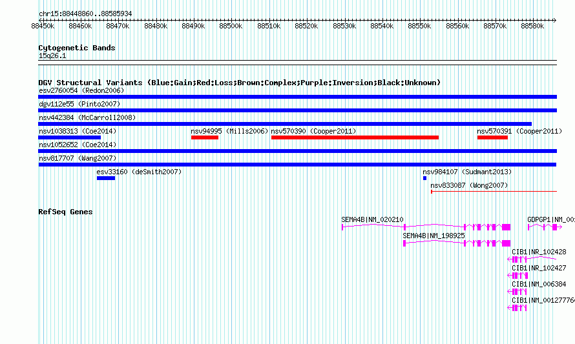Open the nsv1038313 (Coe2014) label

(78, 131)
